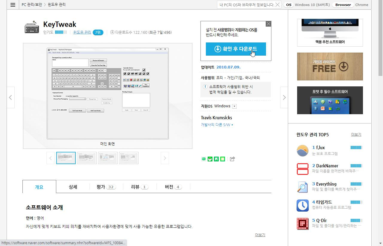Open the hamburger menu icon
Viewport: 383px width, 246px height.
13,5
